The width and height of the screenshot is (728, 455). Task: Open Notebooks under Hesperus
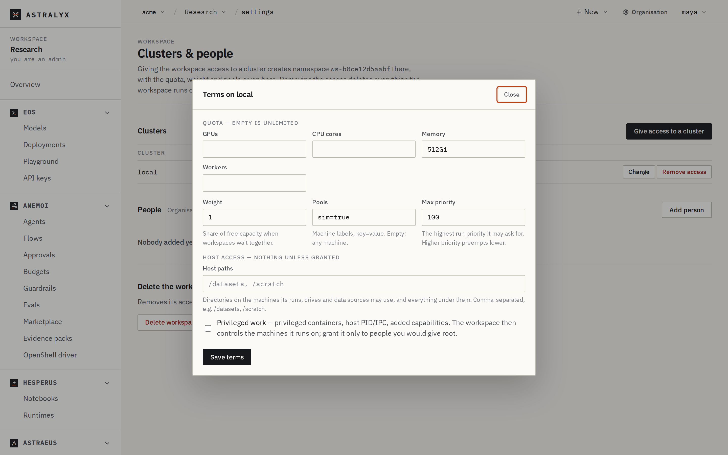(41, 399)
